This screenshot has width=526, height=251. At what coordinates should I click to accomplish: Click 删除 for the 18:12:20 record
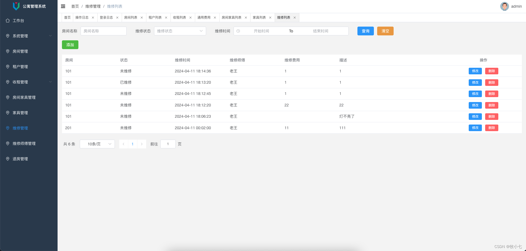(x=492, y=105)
